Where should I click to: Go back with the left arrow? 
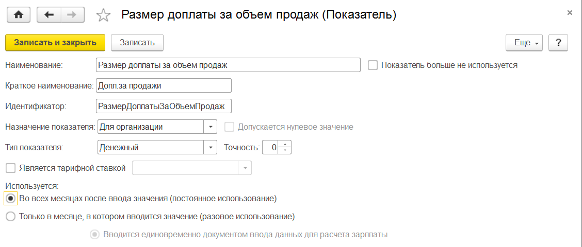tap(50, 15)
